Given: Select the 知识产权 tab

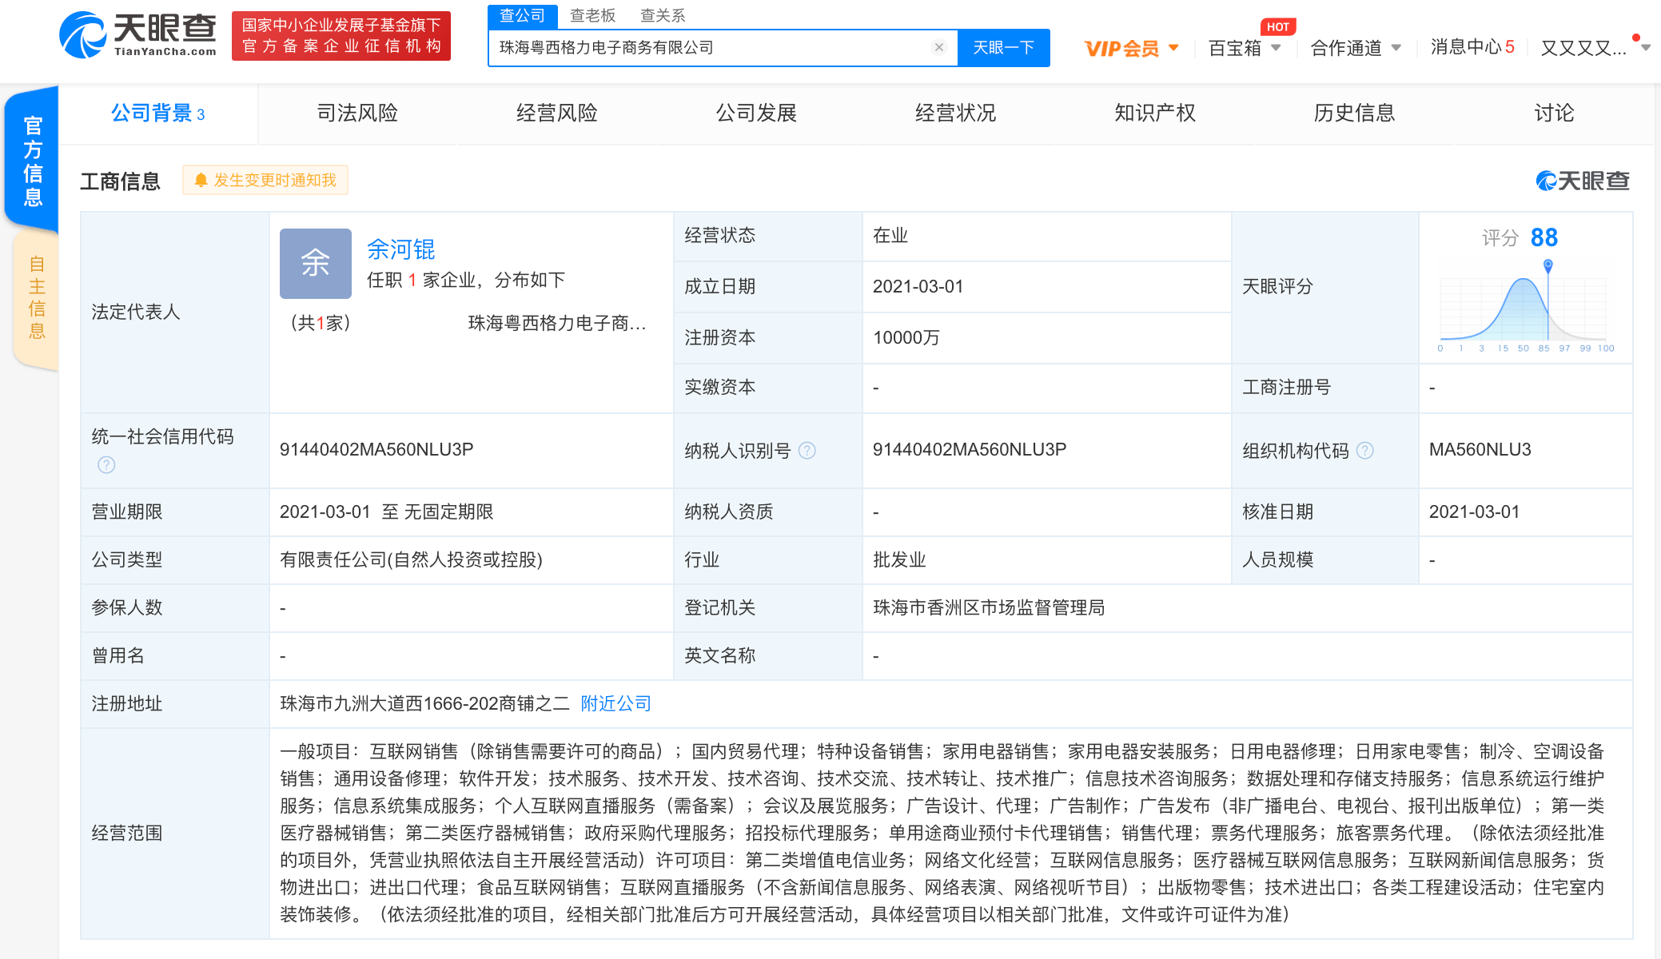Looking at the screenshot, I should (1155, 113).
